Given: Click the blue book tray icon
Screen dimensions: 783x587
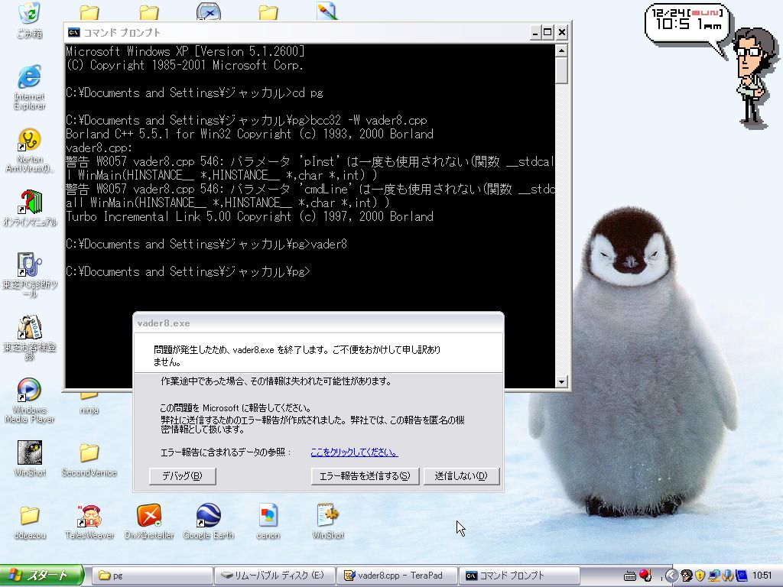Looking at the screenshot, I should [x=741, y=576].
